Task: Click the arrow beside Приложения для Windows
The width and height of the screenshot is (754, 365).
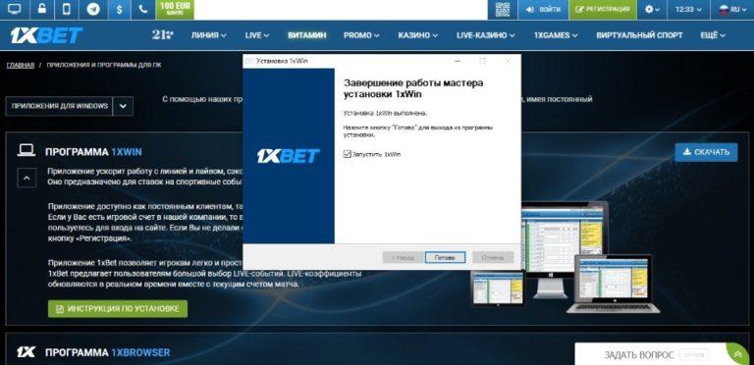Action: tap(123, 106)
